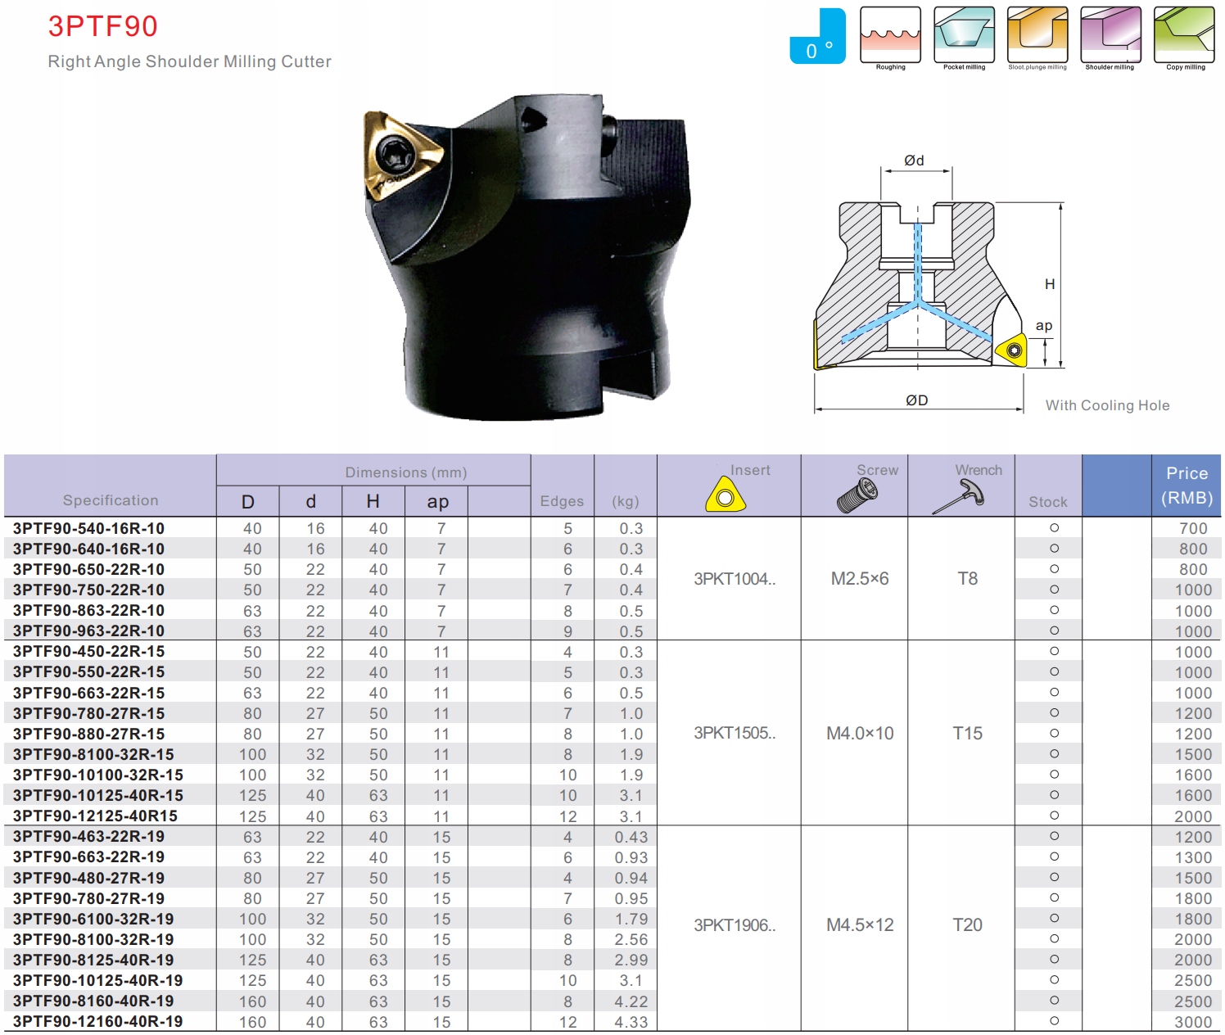
Task: Click the 1.79 weight value
Action: (631, 919)
